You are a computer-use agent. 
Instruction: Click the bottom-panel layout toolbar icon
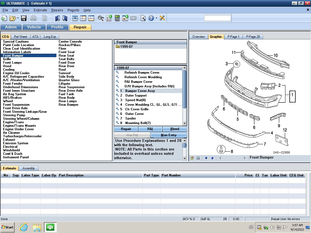point(91,18)
